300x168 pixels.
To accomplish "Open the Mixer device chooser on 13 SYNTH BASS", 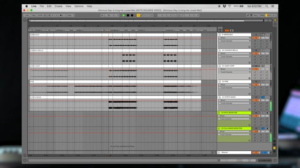I will pyautogui.click(x=234, y=100).
